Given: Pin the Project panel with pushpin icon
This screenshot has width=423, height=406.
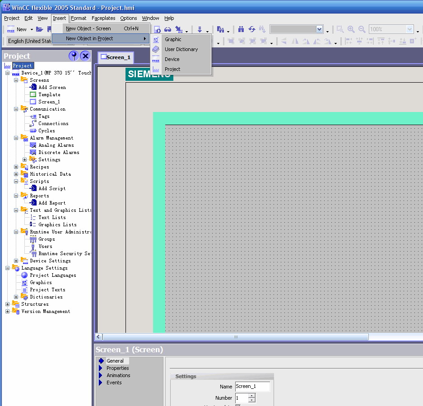Looking at the screenshot, I should coord(74,56).
